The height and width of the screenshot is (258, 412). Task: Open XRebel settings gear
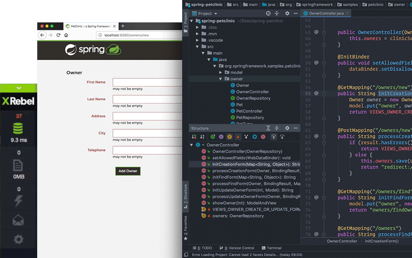coord(19,239)
